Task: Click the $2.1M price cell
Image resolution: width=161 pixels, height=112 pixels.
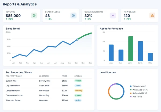Action: (64, 91)
